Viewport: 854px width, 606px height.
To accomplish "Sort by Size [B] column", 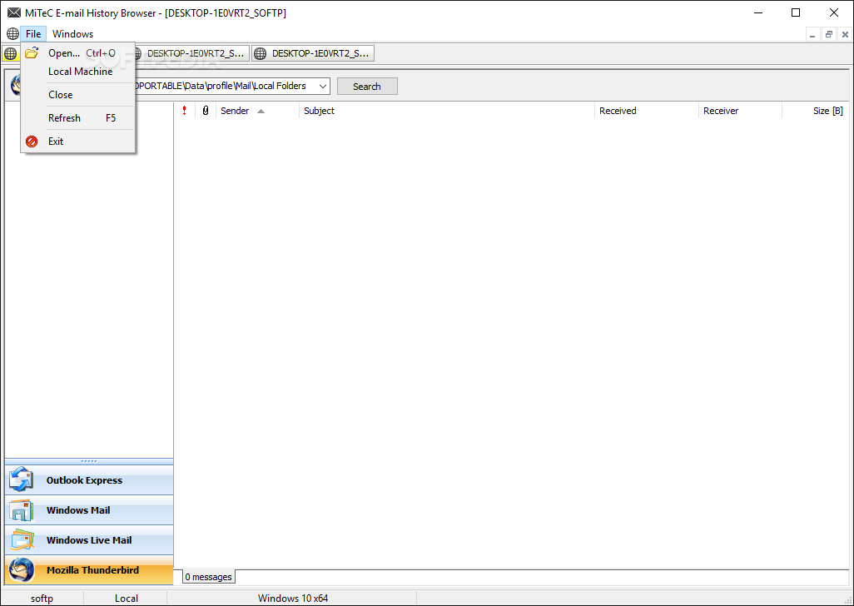I will click(x=816, y=111).
